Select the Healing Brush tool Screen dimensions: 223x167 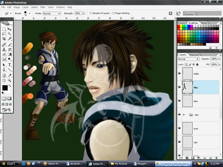coord(4,45)
